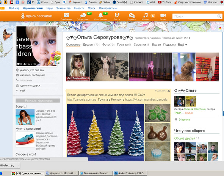Play music with the small play button
224x176 pixels.
click(x=153, y=16)
